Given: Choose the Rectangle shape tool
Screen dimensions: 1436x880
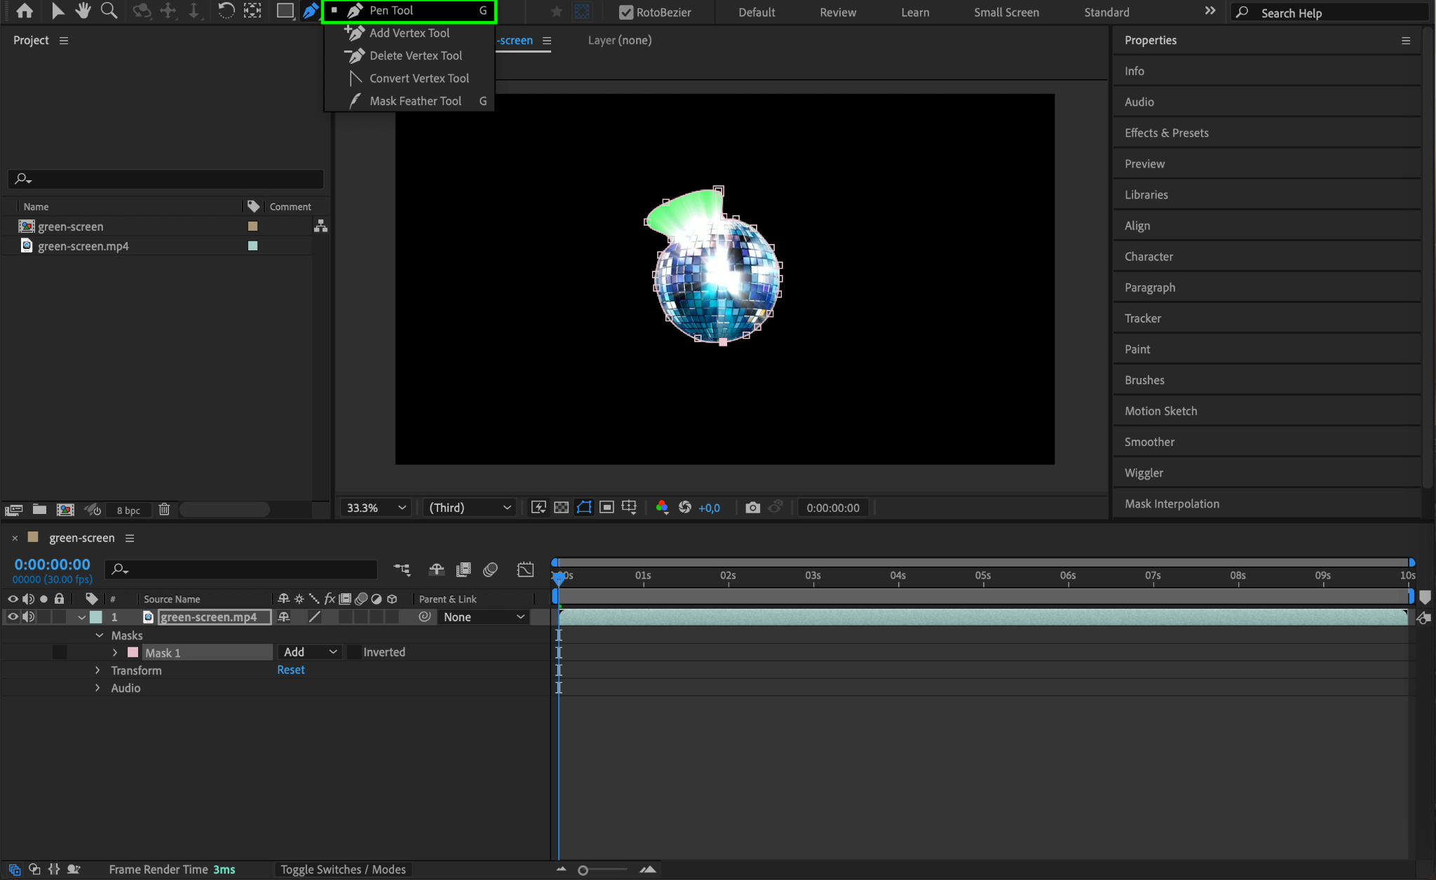Looking at the screenshot, I should (285, 11).
